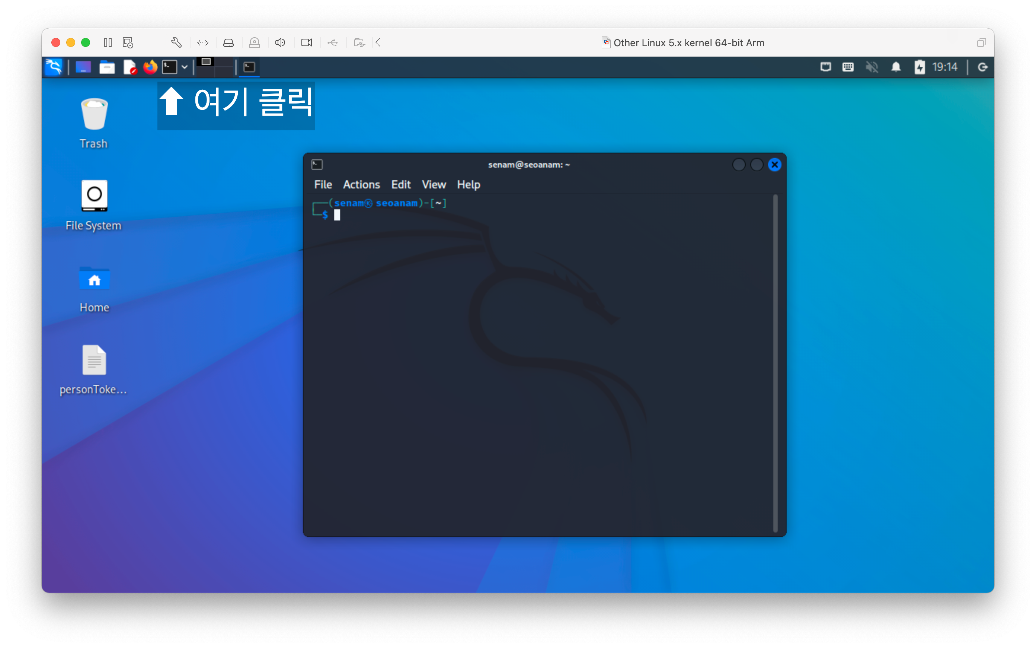Open virtual machine settings wrench

pyautogui.click(x=176, y=42)
